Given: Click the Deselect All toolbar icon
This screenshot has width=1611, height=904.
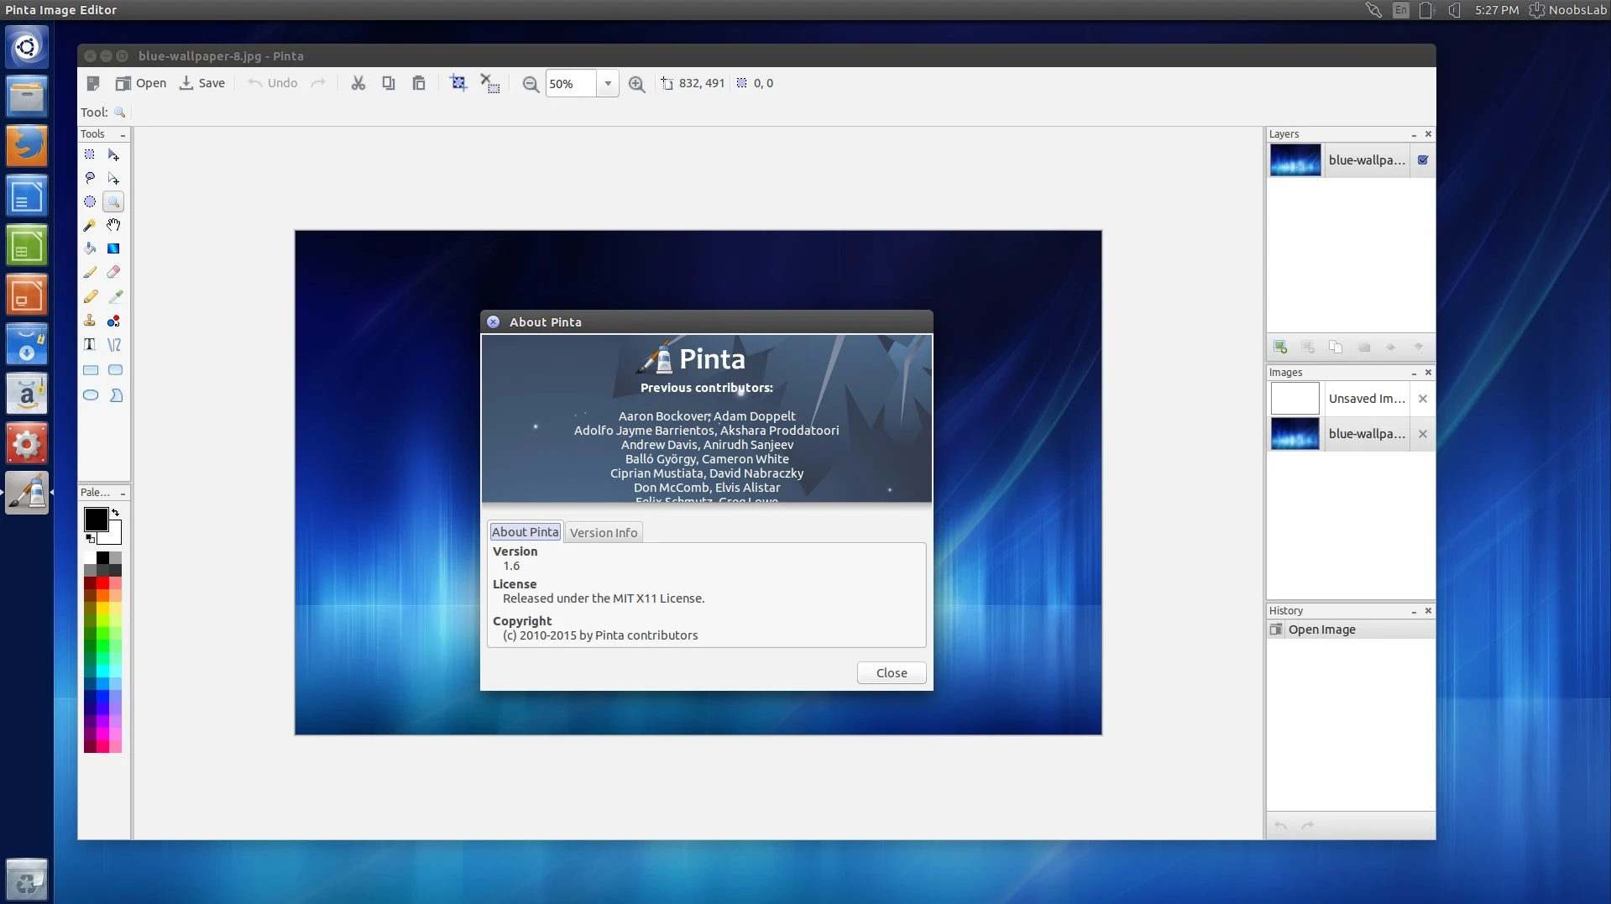Looking at the screenshot, I should 489,83.
